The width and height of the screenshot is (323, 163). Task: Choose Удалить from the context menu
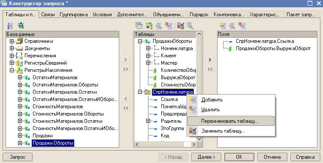tap(231, 110)
